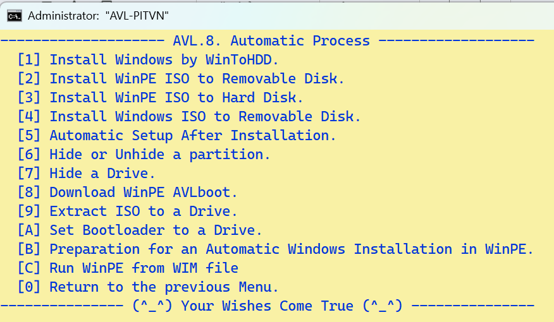Select [A] Set Bootloader to a Drive
The height and width of the screenshot is (322, 554).
tap(140, 230)
